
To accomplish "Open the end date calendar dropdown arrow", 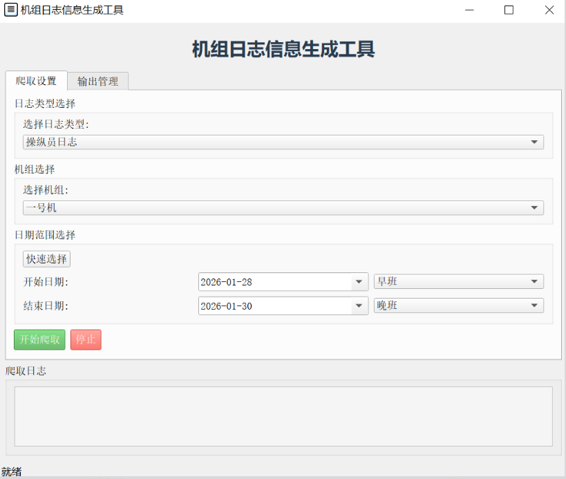I will [359, 306].
